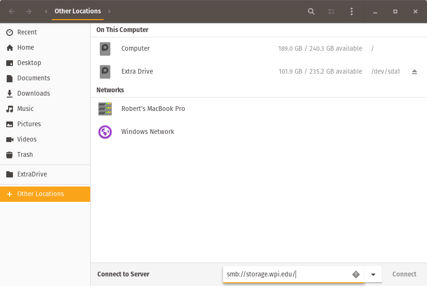Click the Trash icon in the sidebar
This screenshot has width=427, height=286.
11,154
